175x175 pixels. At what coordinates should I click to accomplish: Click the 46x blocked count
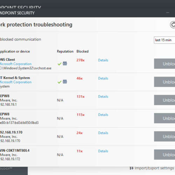(x=79, y=78)
